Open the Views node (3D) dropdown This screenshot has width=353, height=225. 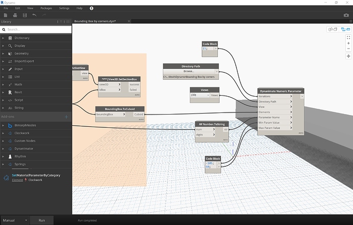click(200, 95)
